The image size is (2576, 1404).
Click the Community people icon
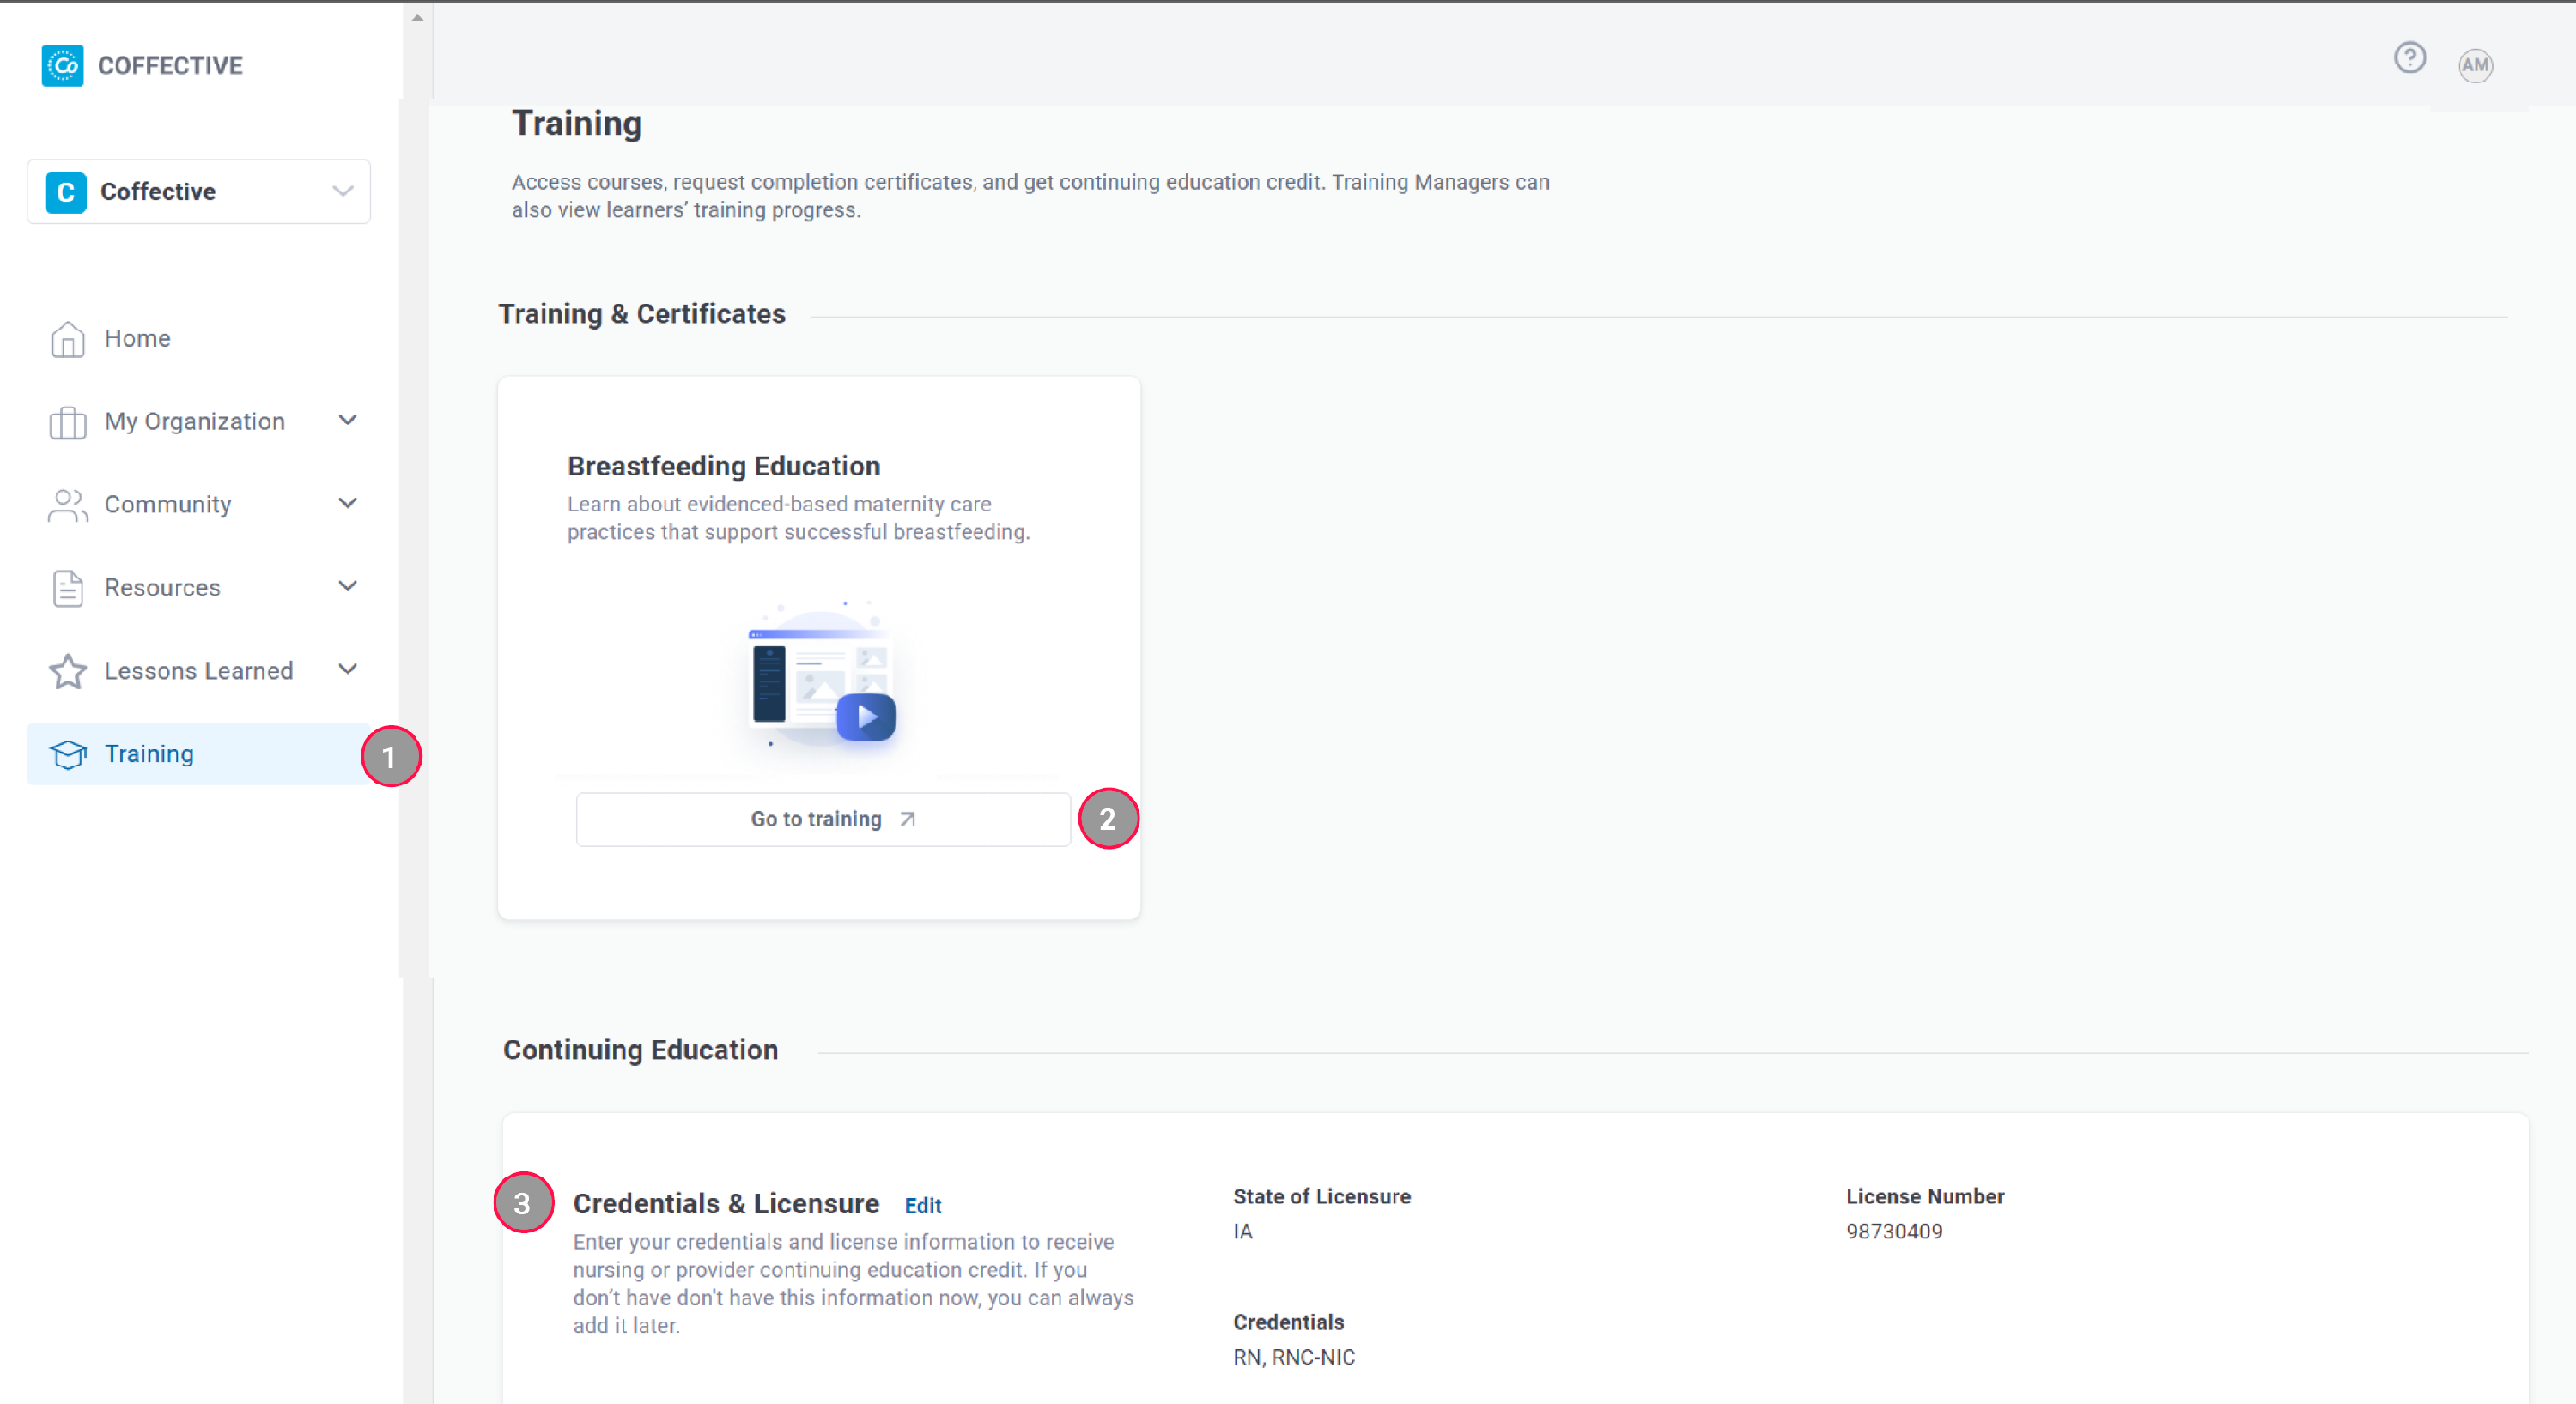click(x=67, y=505)
